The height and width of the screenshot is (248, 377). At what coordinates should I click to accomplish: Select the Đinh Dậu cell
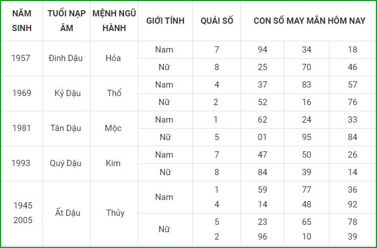click(66, 58)
